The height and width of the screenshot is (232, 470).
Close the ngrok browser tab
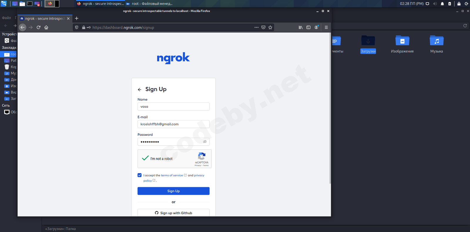point(68,18)
